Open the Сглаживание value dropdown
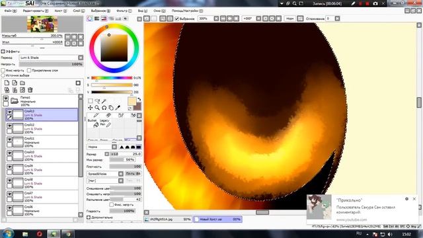Viewport: 423px width, 238px height. pos(337,19)
